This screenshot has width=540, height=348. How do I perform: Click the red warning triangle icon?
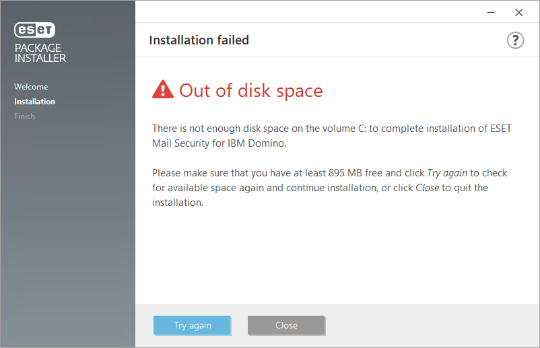(x=162, y=90)
